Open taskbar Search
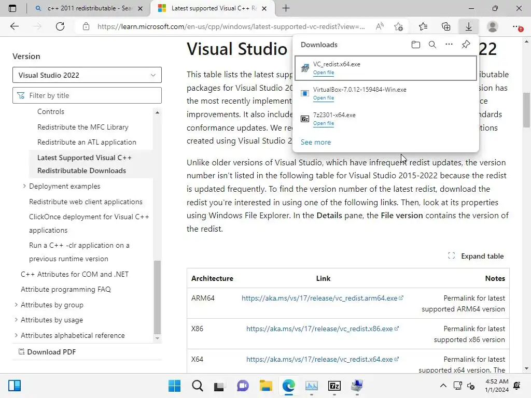Viewport: 531px width, 398px height. (198, 386)
